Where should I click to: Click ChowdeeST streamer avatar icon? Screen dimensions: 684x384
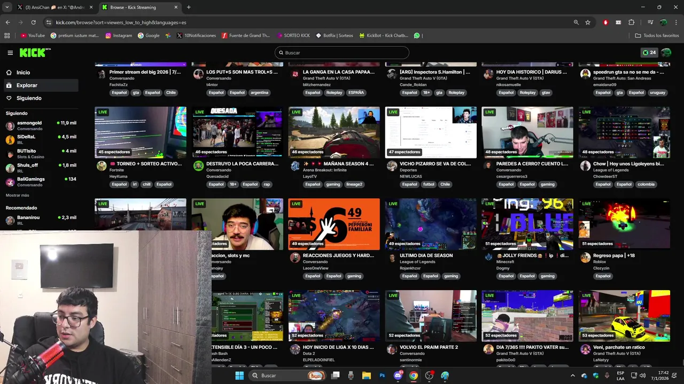pos(585,166)
